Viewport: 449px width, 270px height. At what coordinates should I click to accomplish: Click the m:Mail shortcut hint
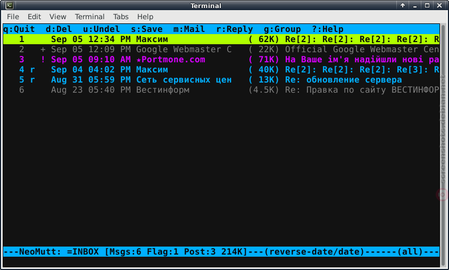click(189, 29)
